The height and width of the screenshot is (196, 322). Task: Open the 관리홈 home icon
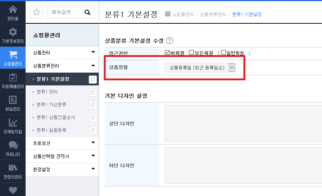click(13, 9)
